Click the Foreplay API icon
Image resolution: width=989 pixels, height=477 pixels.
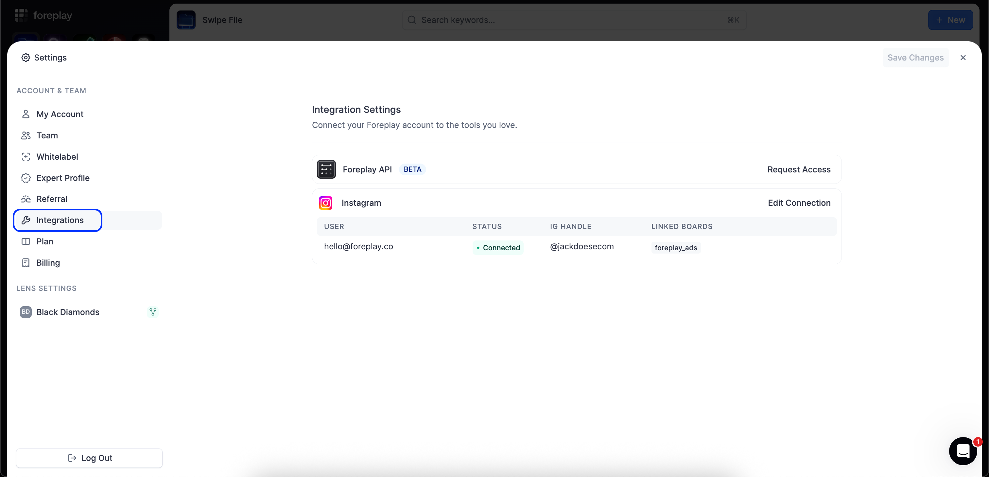(x=326, y=169)
